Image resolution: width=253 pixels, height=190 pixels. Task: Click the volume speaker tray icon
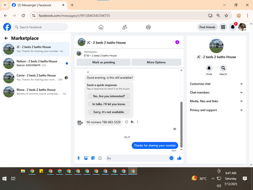pyautogui.click(x=219, y=186)
